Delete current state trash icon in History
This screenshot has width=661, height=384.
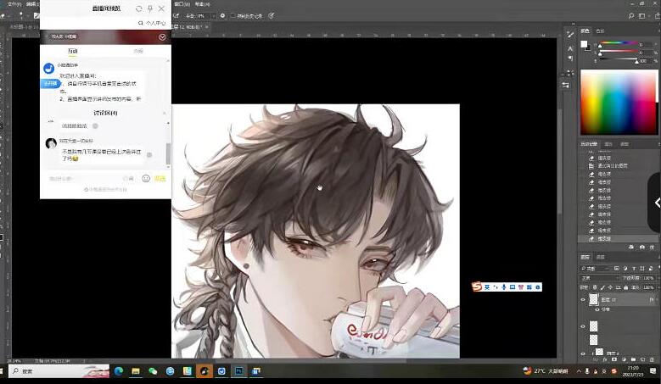tap(653, 248)
